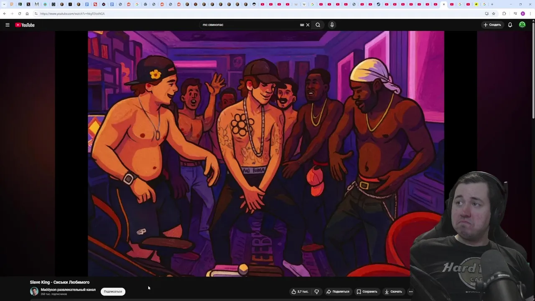Switch to the Gmail tab
The image size is (535, 301).
[x=37, y=4]
